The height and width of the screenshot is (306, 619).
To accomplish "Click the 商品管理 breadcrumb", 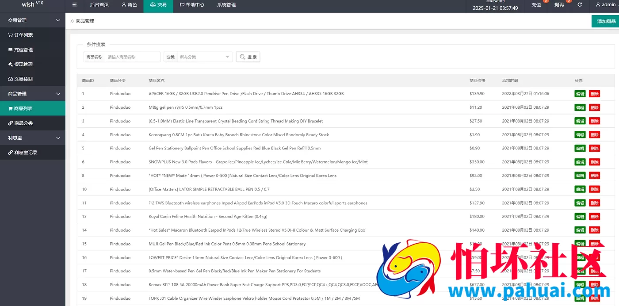I will tap(85, 21).
